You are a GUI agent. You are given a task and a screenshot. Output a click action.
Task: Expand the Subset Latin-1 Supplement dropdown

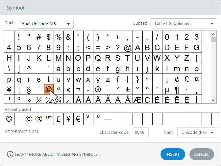tap(184, 24)
